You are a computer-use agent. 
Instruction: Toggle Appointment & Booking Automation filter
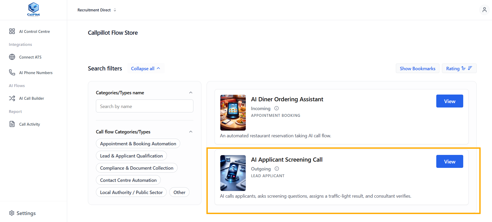point(138,144)
